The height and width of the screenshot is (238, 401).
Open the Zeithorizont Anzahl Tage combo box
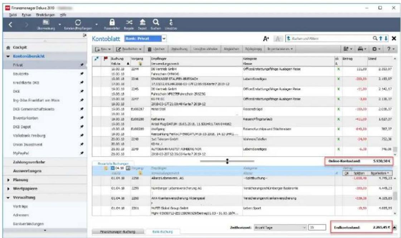click(280, 227)
